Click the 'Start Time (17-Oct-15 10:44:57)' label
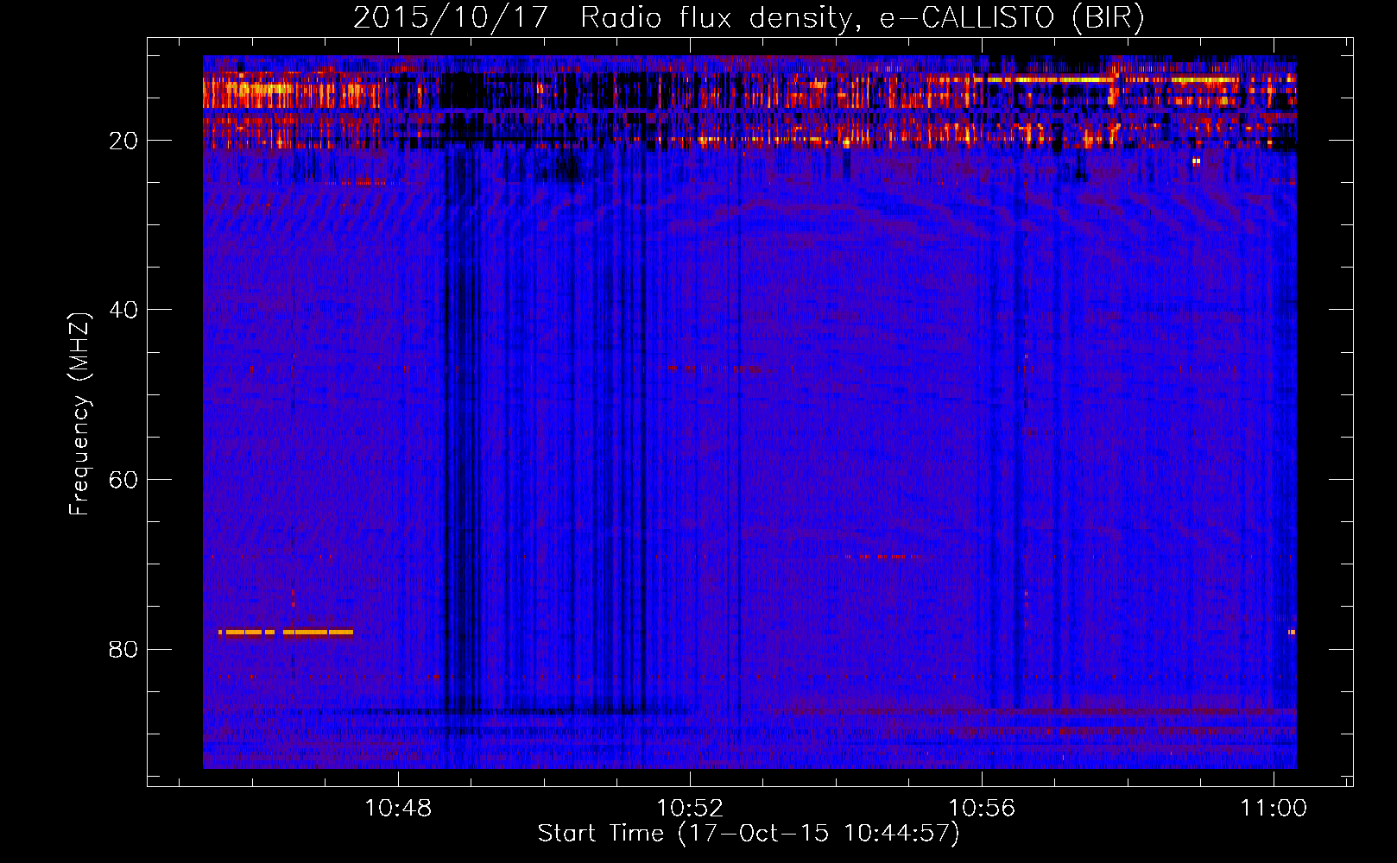The width and height of the screenshot is (1397, 863). tap(749, 834)
